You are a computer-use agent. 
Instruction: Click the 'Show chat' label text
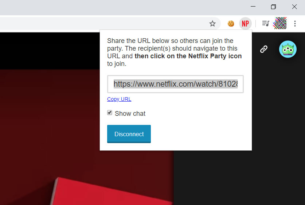click(x=130, y=114)
